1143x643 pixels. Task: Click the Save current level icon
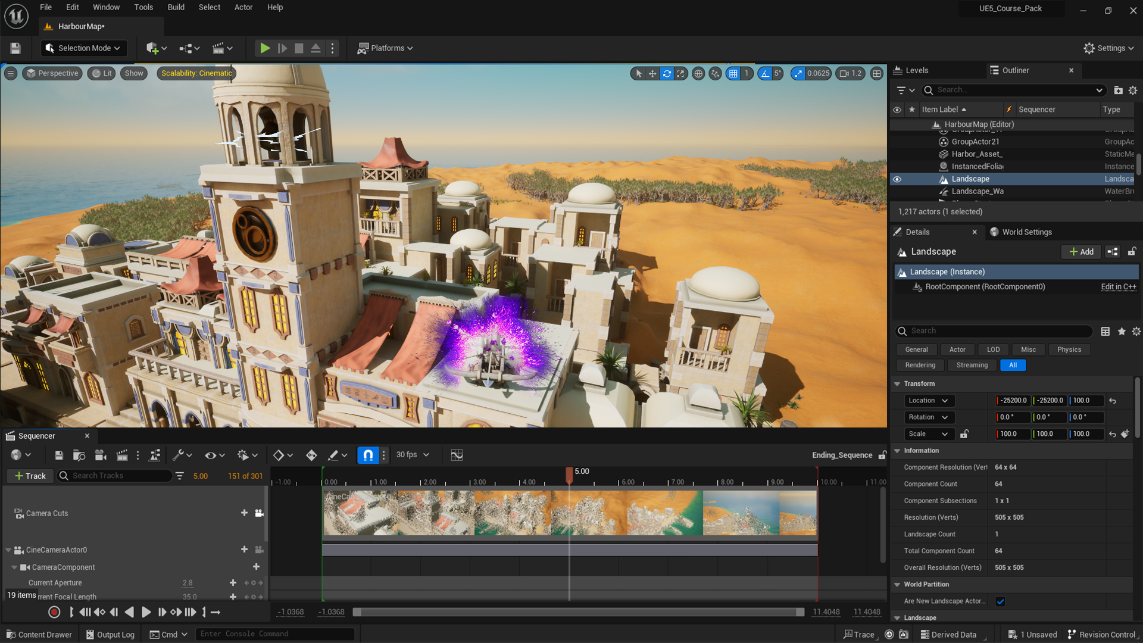click(x=15, y=48)
